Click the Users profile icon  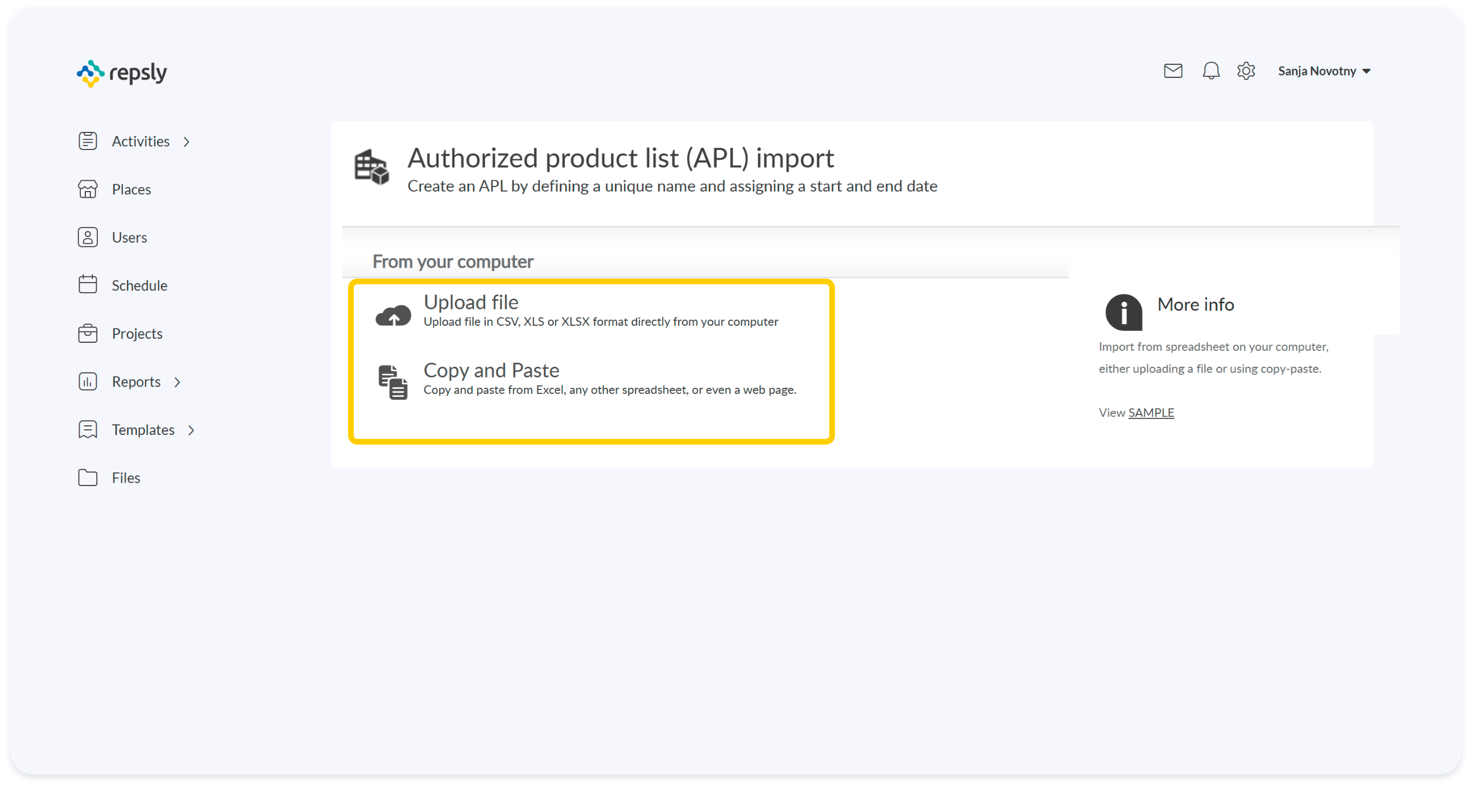tap(88, 237)
